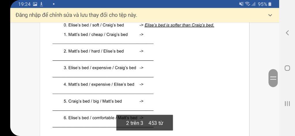Image resolution: width=295 pixels, height=136 pixels.
Task: Tap the battery indicator icon
Action: (x=270, y=4)
